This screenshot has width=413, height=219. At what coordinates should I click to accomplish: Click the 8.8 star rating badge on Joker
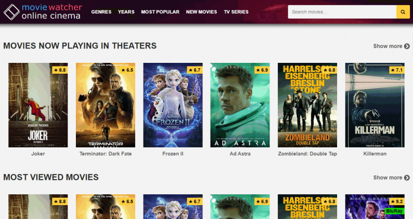pyautogui.click(x=59, y=70)
